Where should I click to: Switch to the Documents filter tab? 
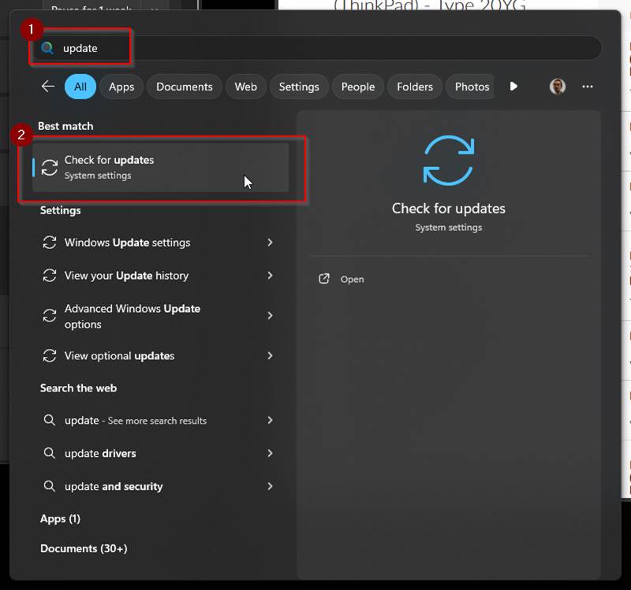click(x=184, y=87)
